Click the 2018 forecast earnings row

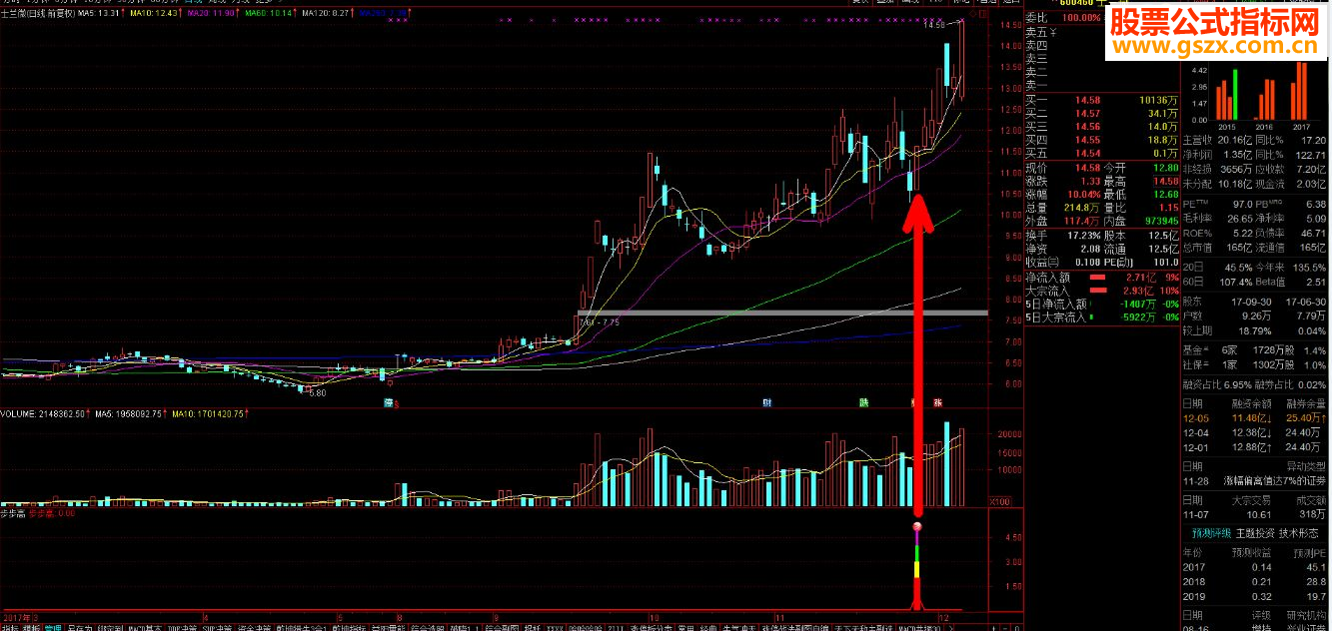pyautogui.click(x=1256, y=581)
